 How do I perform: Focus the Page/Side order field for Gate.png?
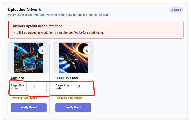click(36, 87)
